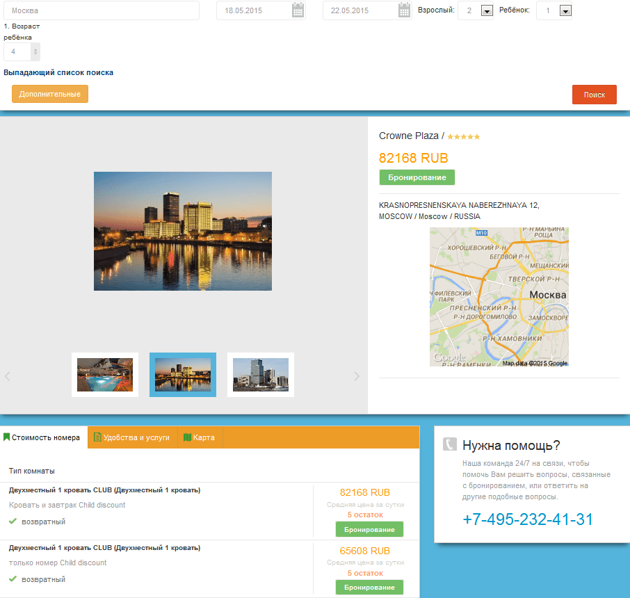Open the large hotel night photo
The width and height of the screenshot is (630, 598).
pos(183,231)
